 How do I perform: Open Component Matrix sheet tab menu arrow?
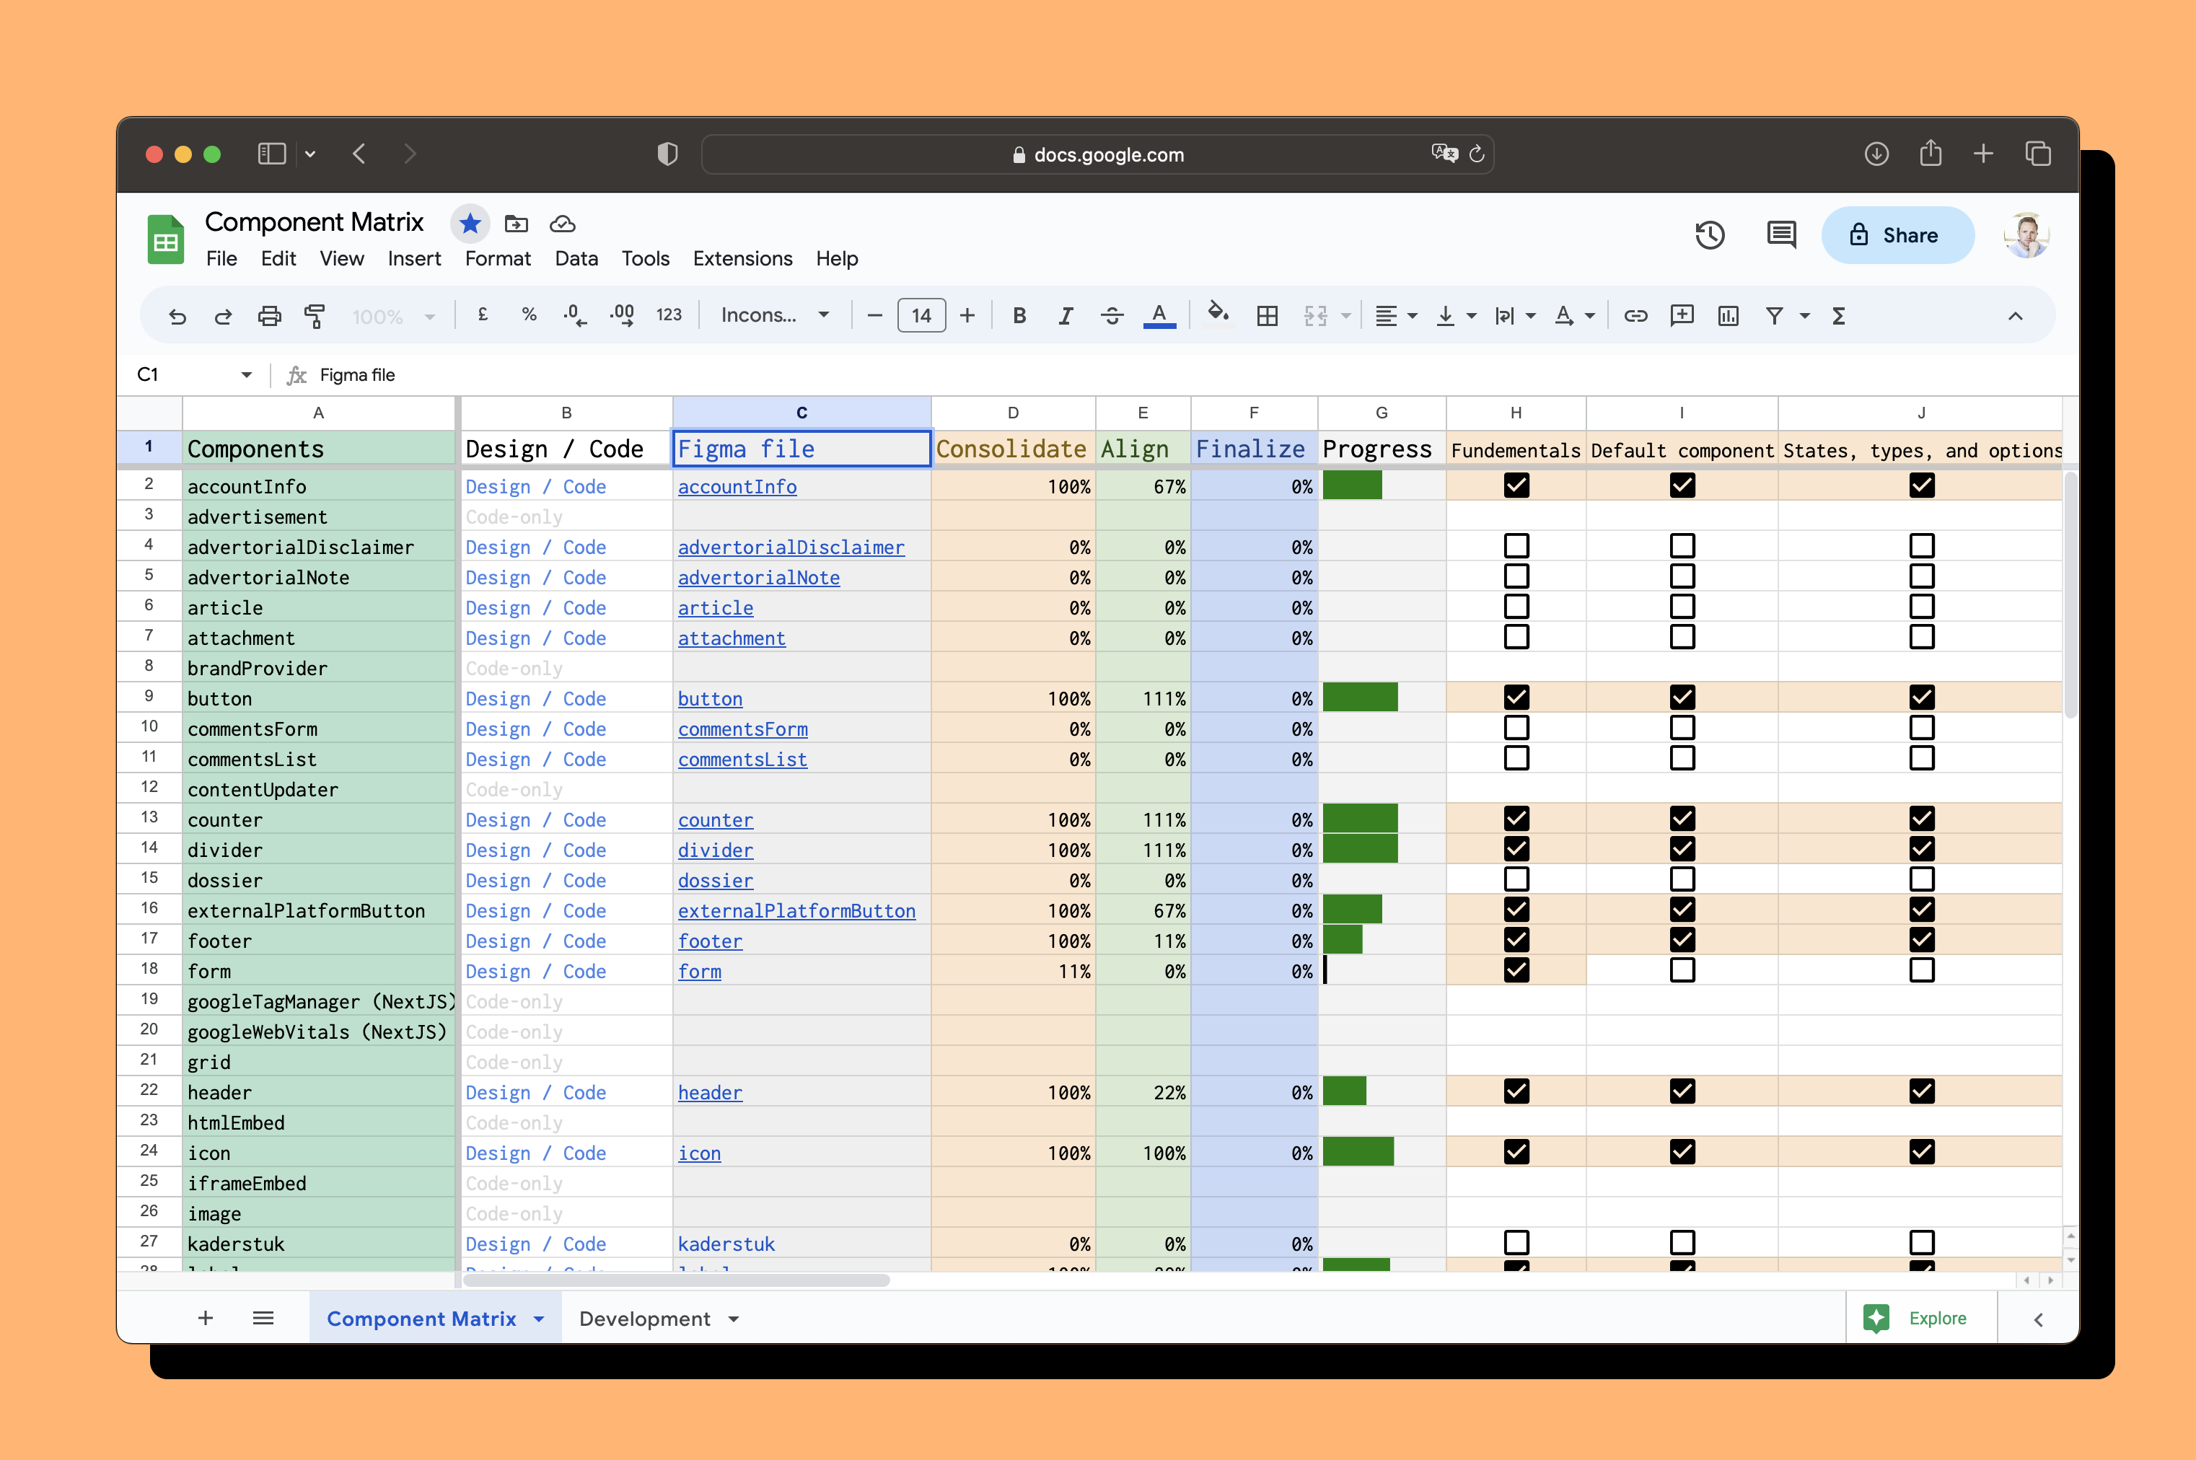539,1319
